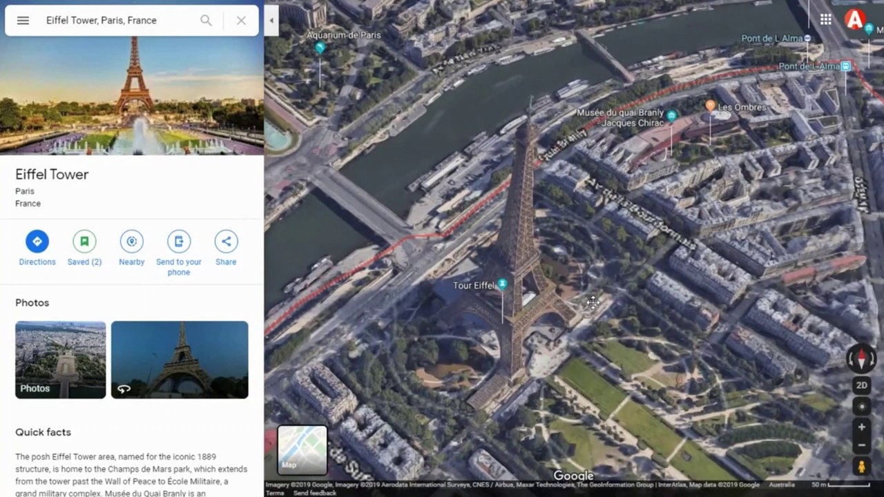884x497 pixels.
Task: Click the Pont de L'Alma bridge marker
Action: (807, 39)
